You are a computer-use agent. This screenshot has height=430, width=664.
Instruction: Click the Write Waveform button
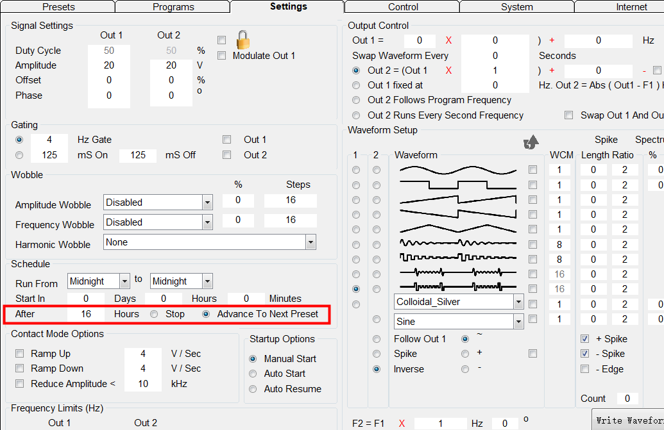(629, 420)
